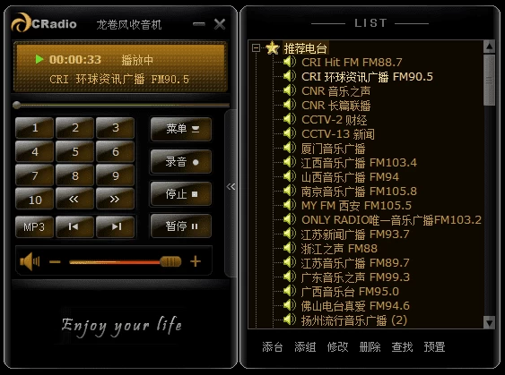Click the volume slider handle
This screenshot has width=505, height=375.
(x=170, y=261)
